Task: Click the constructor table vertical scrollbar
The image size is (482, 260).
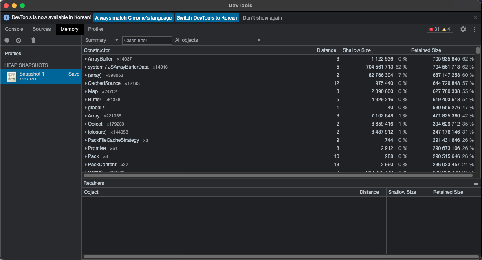Action: [x=478, y=50]
